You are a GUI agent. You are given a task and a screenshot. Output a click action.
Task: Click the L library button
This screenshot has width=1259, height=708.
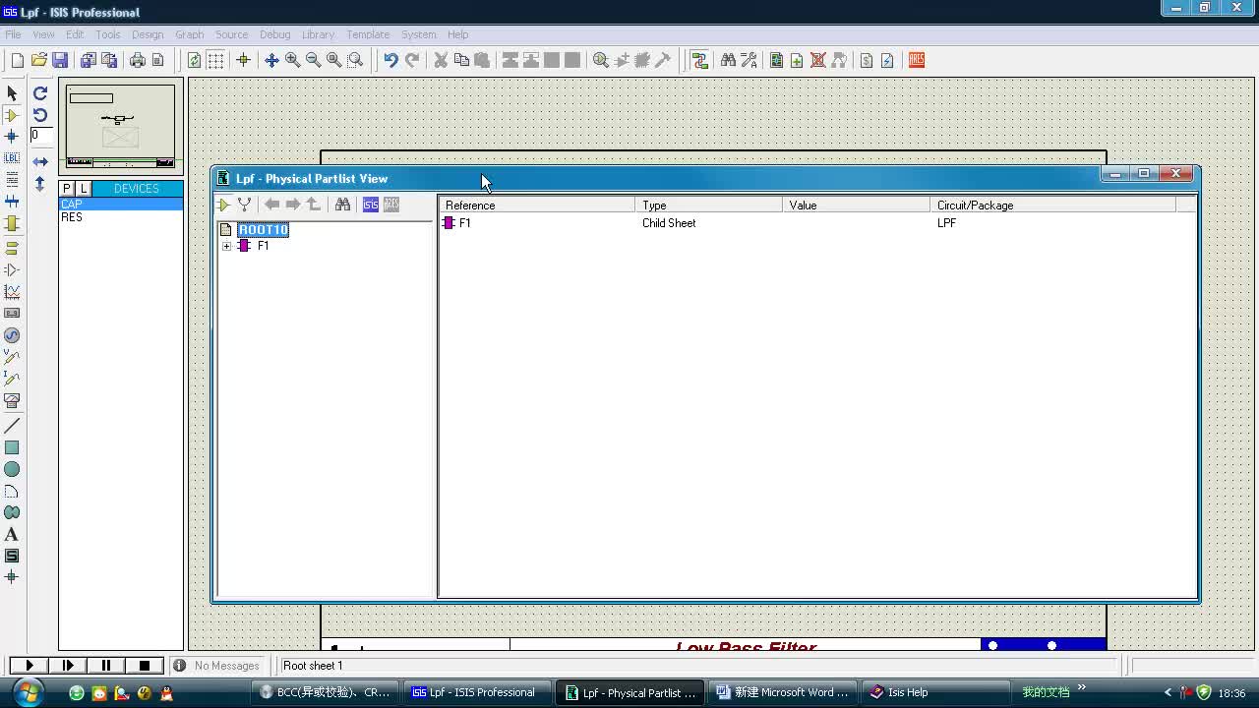click(84, 188)
